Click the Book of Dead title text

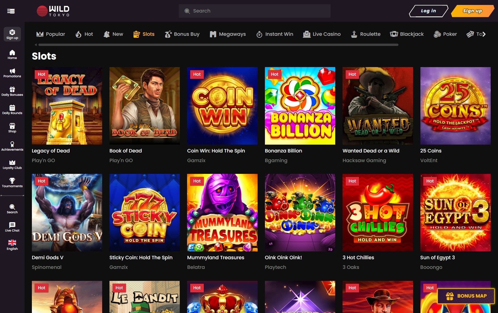[126, 151]
